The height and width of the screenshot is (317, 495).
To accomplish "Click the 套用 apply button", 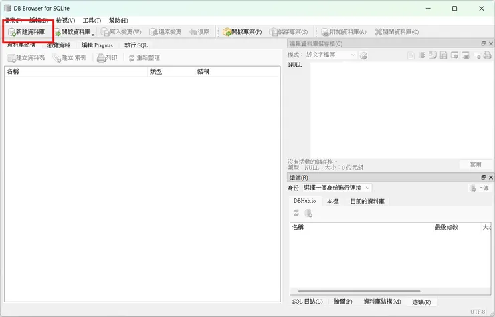I will pos(476,164).
